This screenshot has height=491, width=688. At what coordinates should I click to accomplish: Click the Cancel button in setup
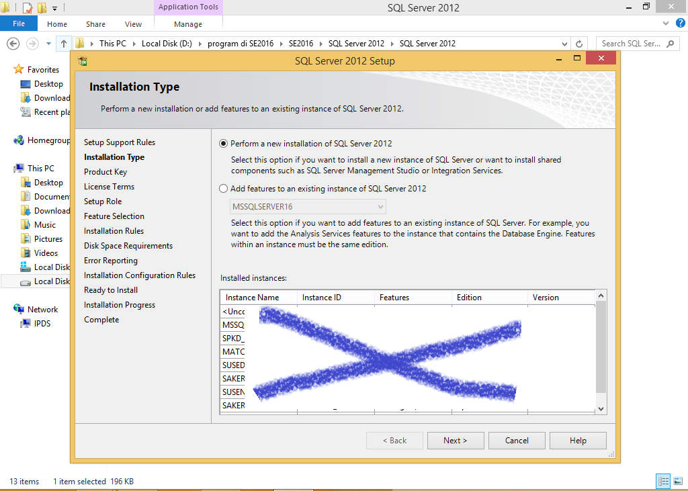coord(517,440)
